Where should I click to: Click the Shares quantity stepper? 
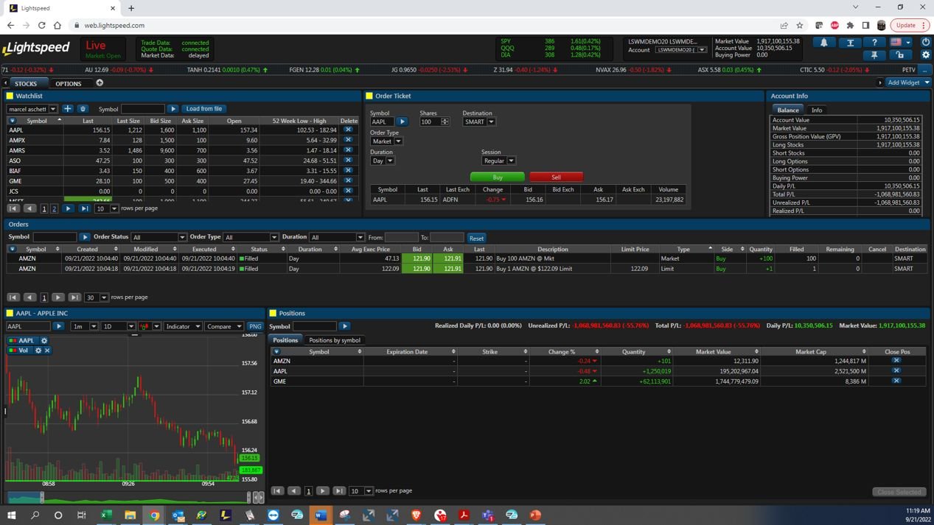445,121
